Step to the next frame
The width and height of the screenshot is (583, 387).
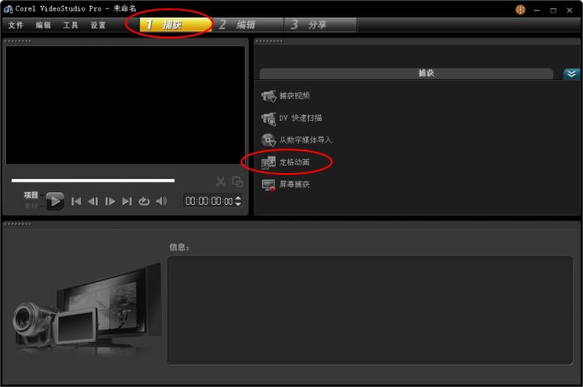pyautogui.click(x=110, y=201)
